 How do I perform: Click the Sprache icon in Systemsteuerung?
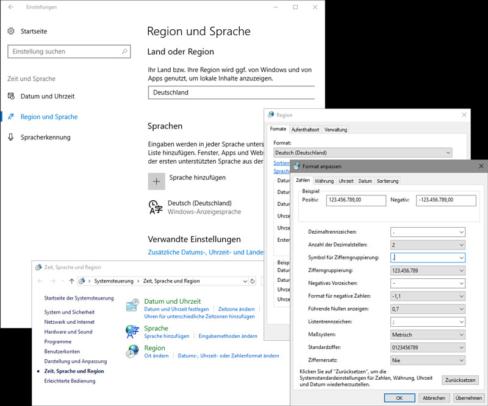(x=132, y=331)
